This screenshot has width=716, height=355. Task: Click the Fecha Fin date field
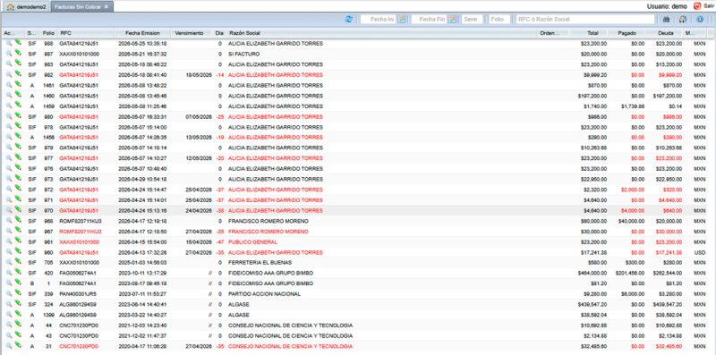pos(430,19)
